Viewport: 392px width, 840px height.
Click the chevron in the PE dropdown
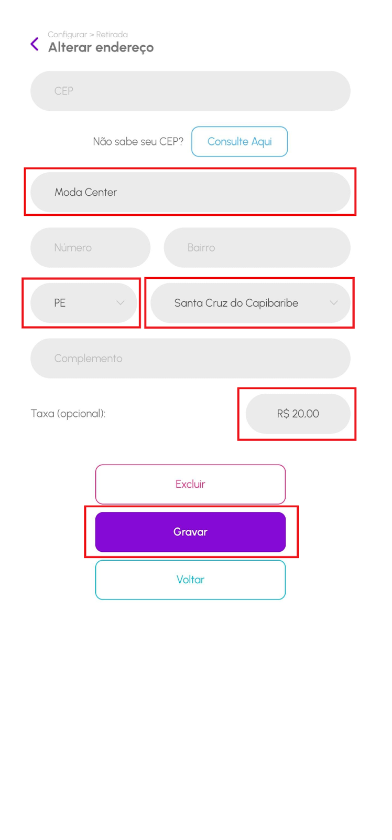point(120,303)
